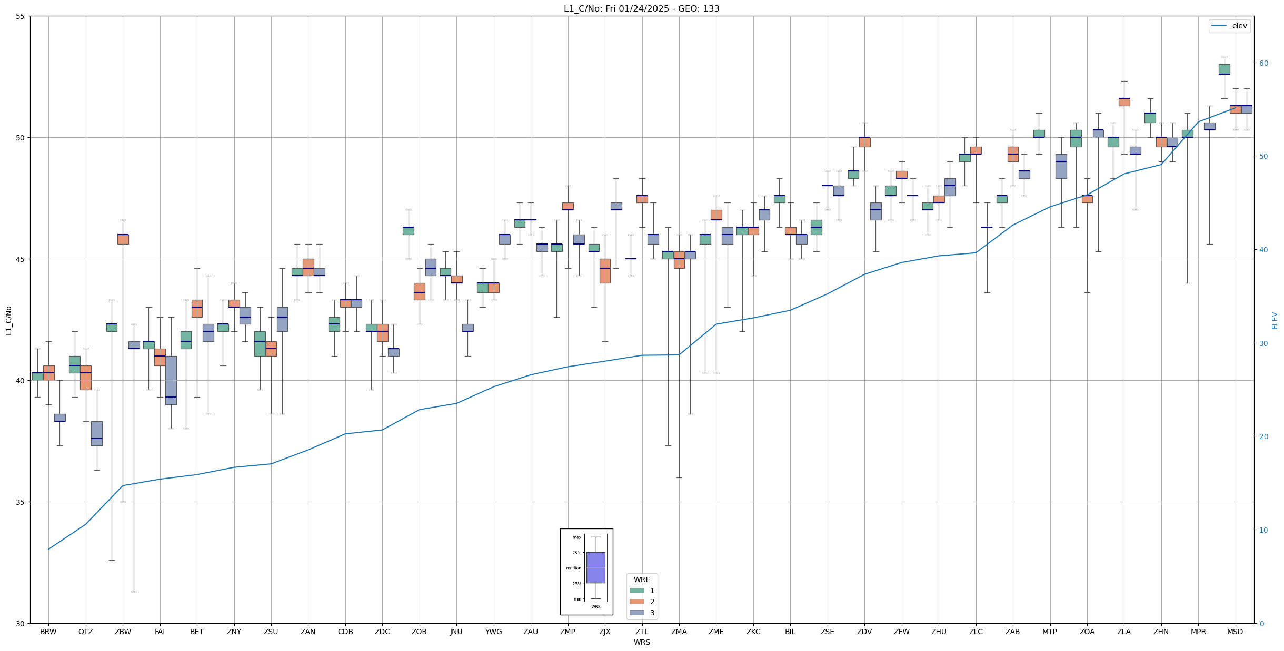Click the 60 tick on right elevation axis
This screenshot has width=1284, height=651.
(1263, 63)
